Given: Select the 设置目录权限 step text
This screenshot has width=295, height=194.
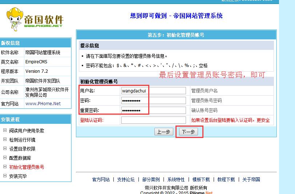Looking at the screenshot, I should point(22,149).
